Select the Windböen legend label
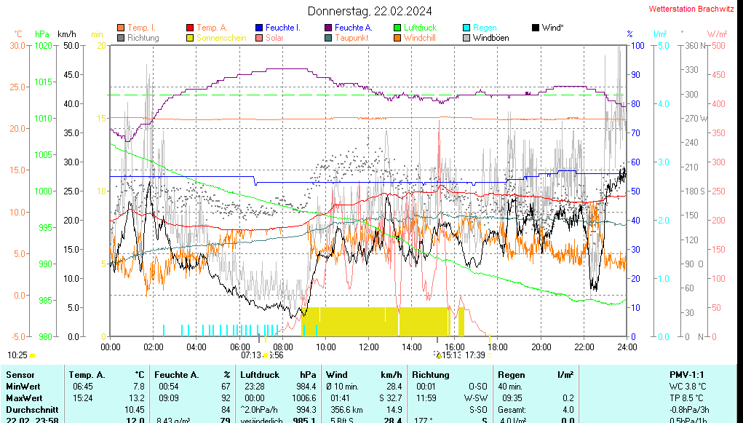 tap(490, 38)
